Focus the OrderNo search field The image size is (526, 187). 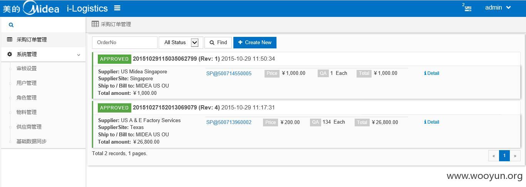[x=125, y=42]
